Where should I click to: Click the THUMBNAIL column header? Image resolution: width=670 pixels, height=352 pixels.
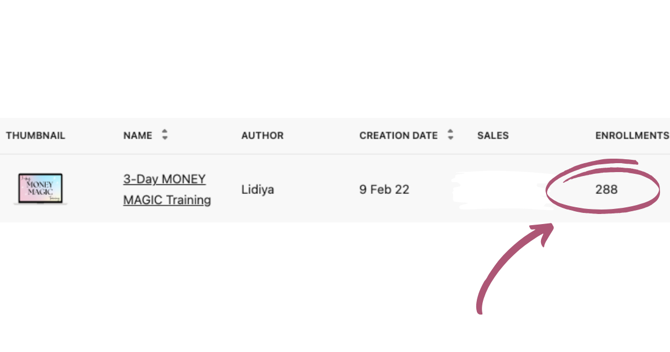point(36,136)
